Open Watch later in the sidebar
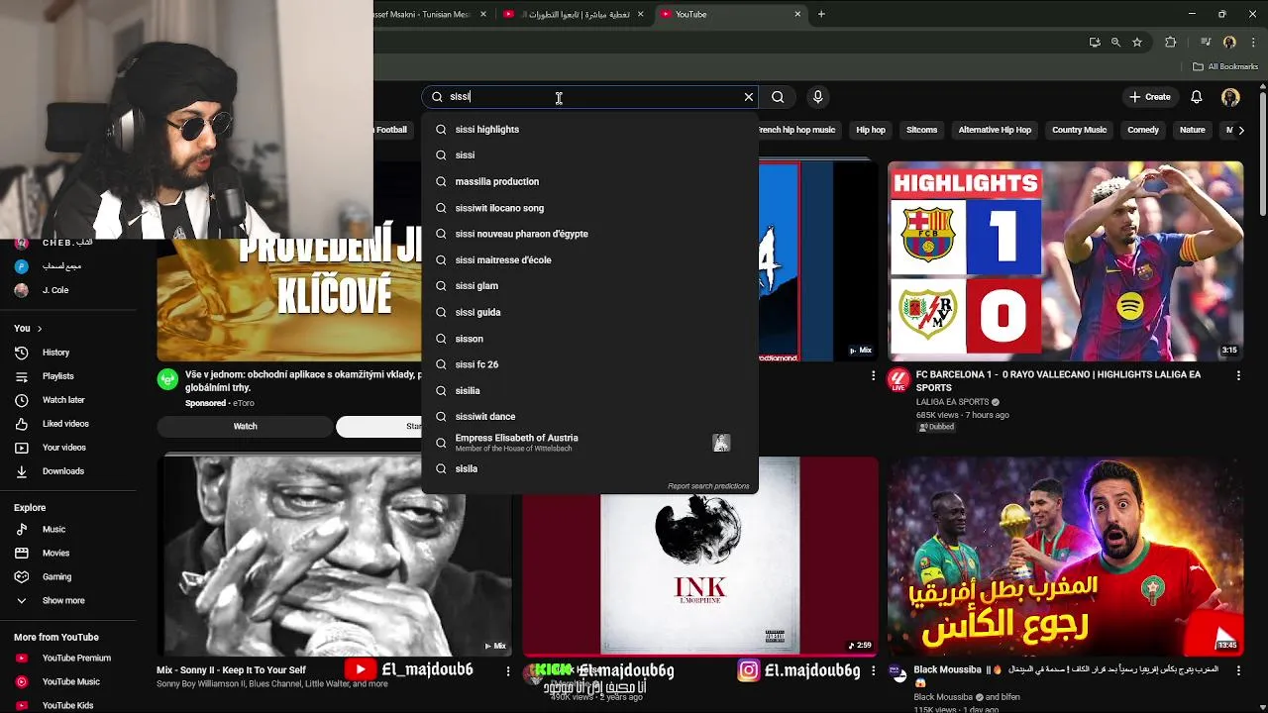Image resolution: width=1268 pixels, height=713 pixels. pyautogui.click(x=67, y=400)
